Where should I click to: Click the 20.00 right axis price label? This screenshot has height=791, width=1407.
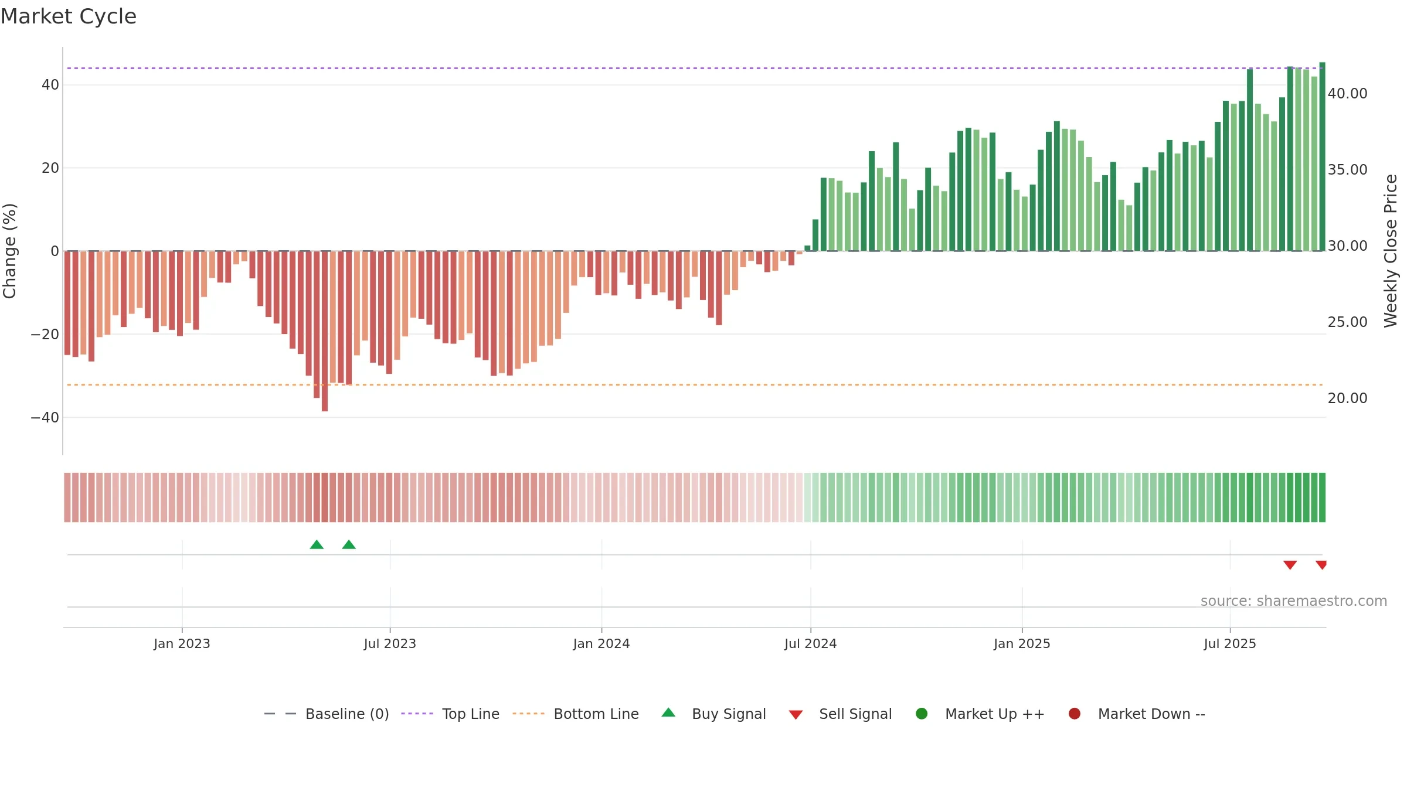[1347, 398]
